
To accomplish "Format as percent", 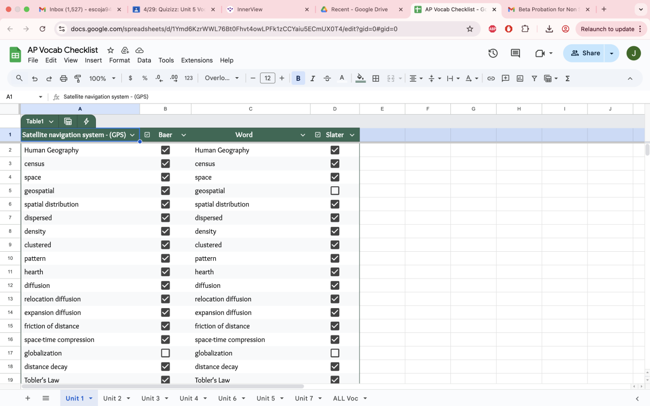I will tap(145, 78).
